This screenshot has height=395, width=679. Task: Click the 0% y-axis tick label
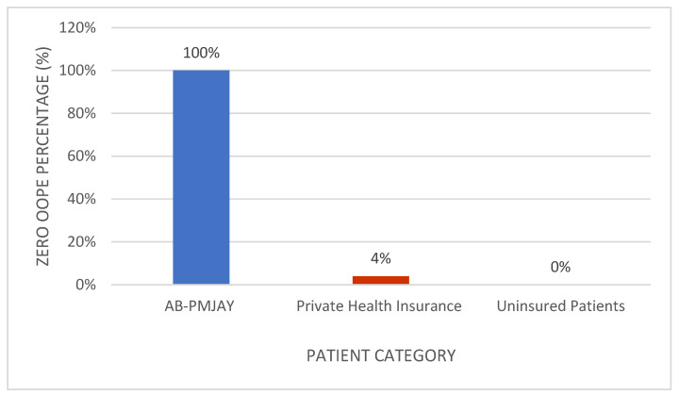(86, 285)
